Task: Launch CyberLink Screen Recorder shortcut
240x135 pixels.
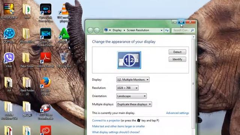Action: [x=45, y=12]
